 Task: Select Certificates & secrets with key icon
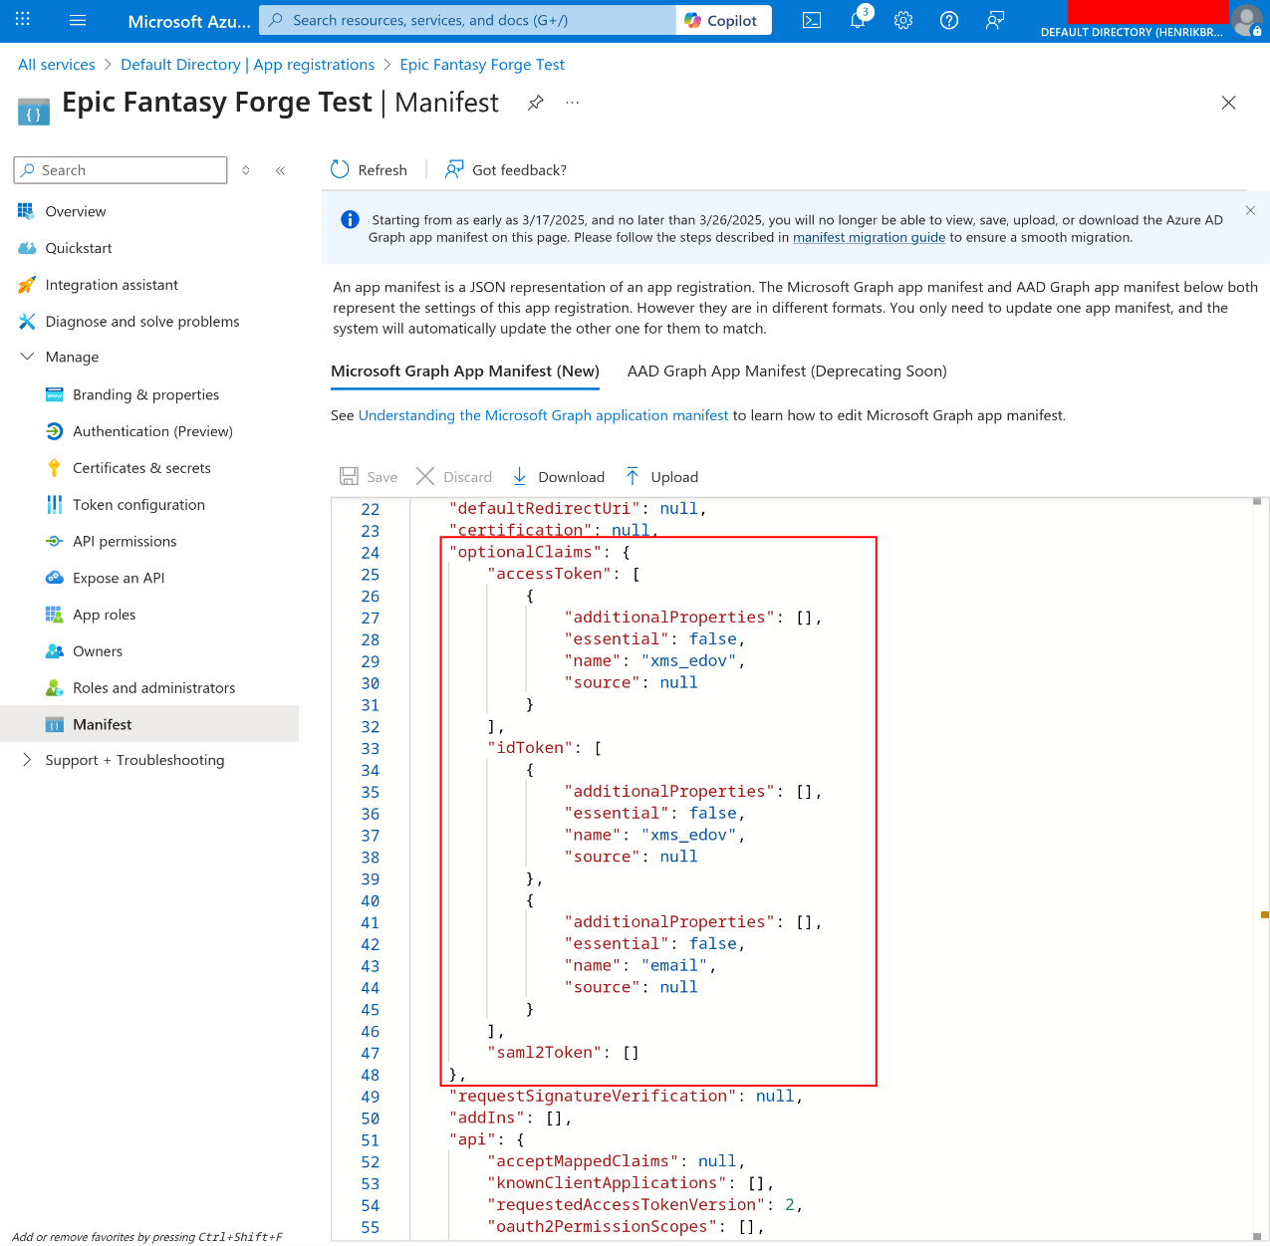(x=141, y=467)
